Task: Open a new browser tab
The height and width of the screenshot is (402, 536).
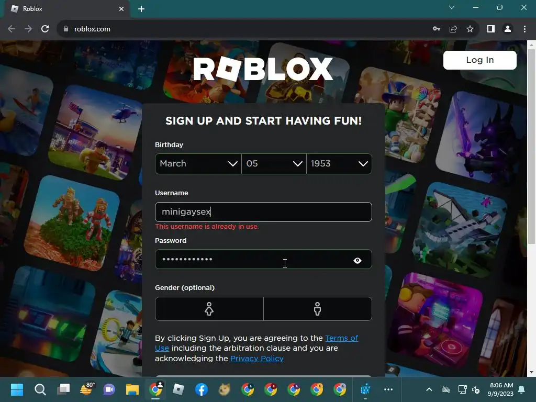Action: pos(141,9)
